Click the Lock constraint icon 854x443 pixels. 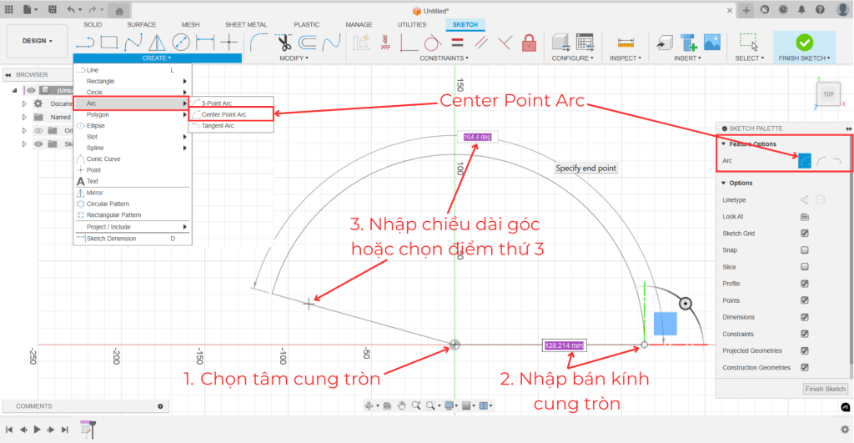pos(529,42)
